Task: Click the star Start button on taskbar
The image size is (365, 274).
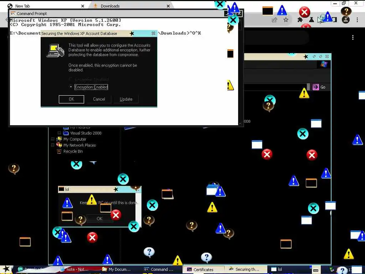Action: [x=6, y=270]
